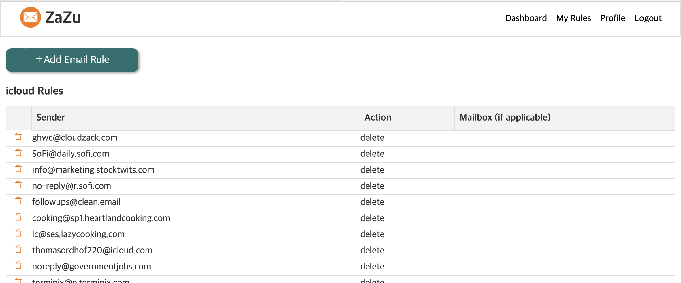This screenshot has width=681, height=283.
Task: Remove info@marketing.stocktwits.com rule with trash icon
Action: click(x=18, y=169)
